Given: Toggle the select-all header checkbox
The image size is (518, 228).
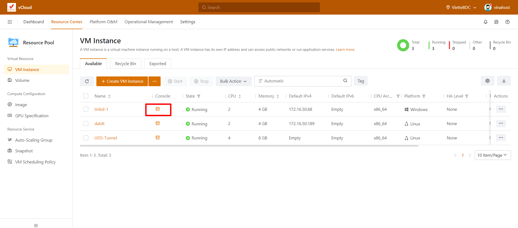Looking at the screenshot, I should point(86,96).
